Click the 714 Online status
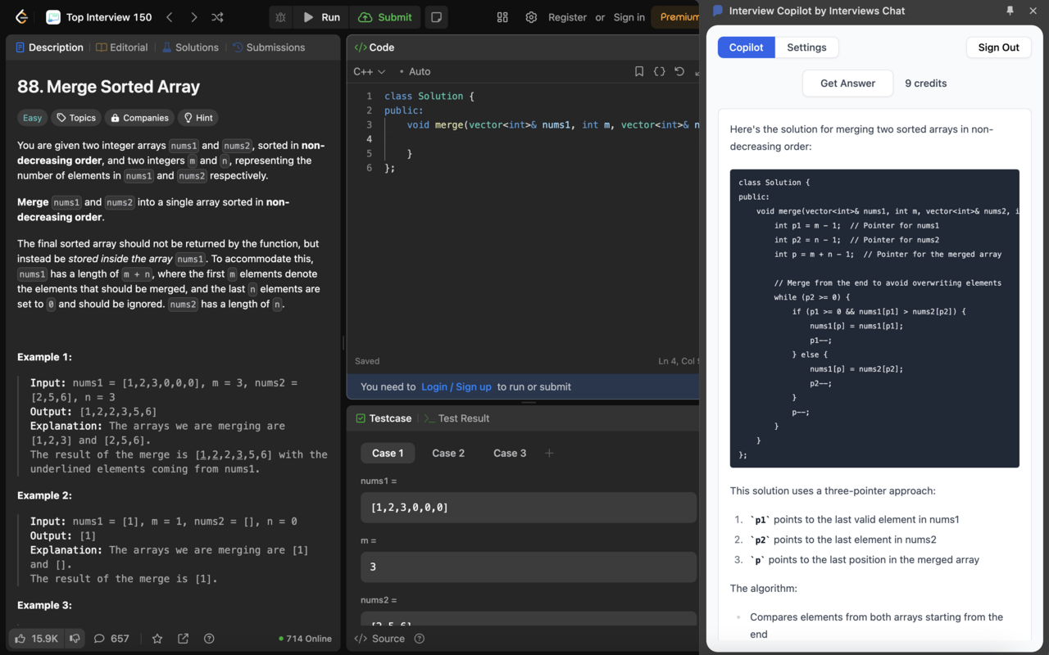Viewport: 1049px width, 655px height. tap(305, 639)
